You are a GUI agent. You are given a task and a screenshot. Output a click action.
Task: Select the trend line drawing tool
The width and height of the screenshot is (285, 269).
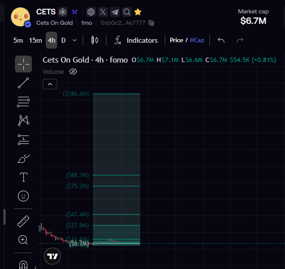pyautogui.click(x=23, y=83)
